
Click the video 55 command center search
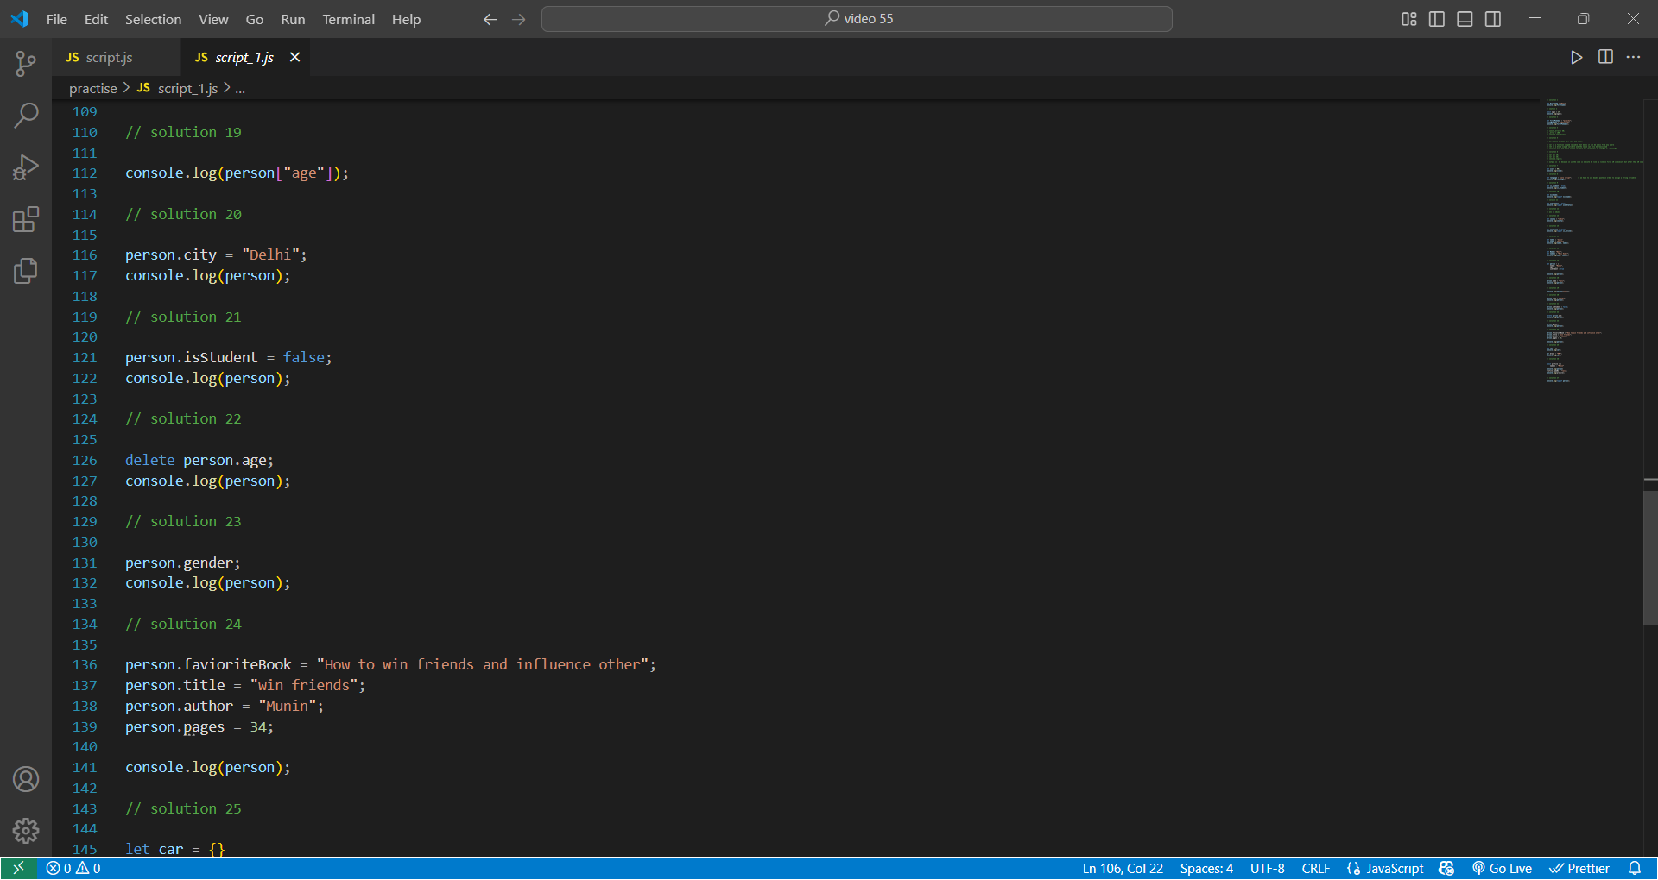point(857,19)
